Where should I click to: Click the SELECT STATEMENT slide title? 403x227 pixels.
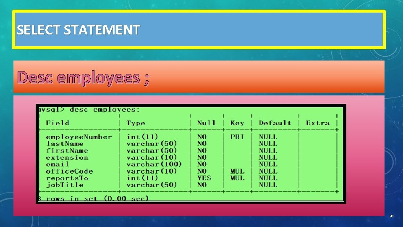[x=79, y=29]
